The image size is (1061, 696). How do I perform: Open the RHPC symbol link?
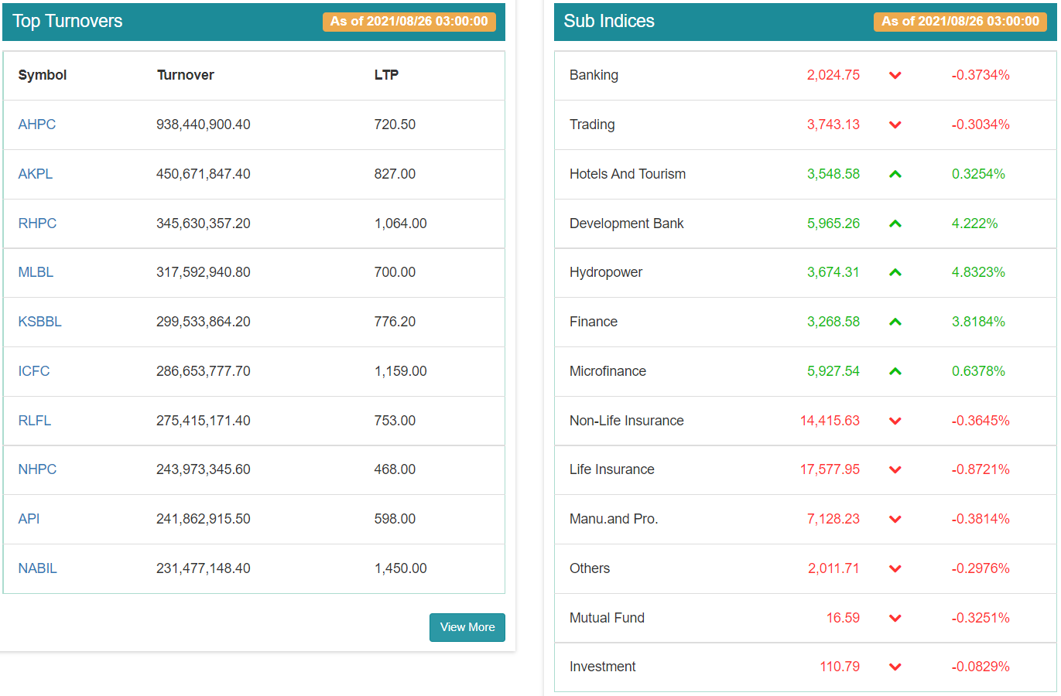(37, 223)
